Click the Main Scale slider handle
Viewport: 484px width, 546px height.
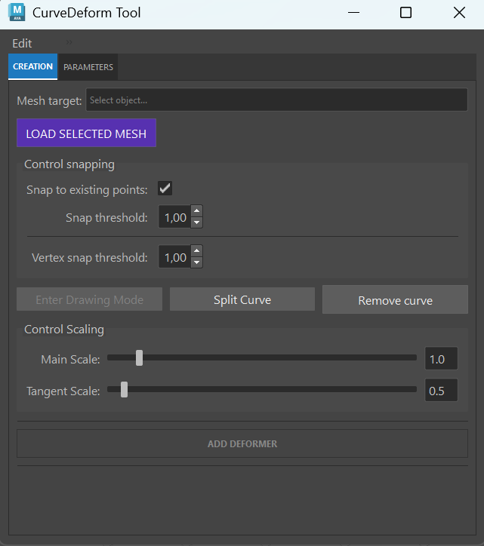(x=139, y=358)
